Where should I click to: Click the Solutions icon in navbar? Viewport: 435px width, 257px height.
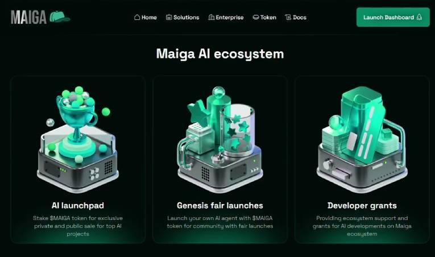pyautogui.click(x=169, y=17)
